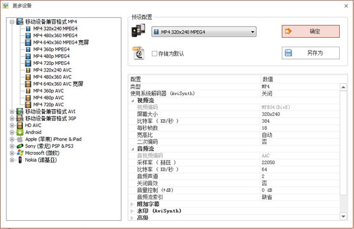Click the 宽高比 value 自动
Image resolution: width=354 pixels, height=229 pixels.
[x=267, y=135]
